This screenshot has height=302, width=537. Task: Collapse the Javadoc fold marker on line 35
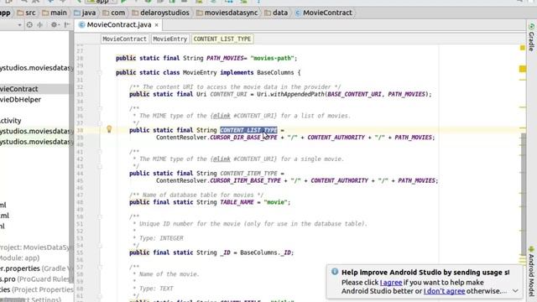coord(99,108)
